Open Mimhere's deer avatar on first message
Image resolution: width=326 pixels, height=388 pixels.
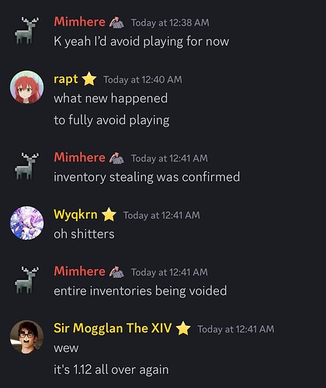tap(26, 30)
